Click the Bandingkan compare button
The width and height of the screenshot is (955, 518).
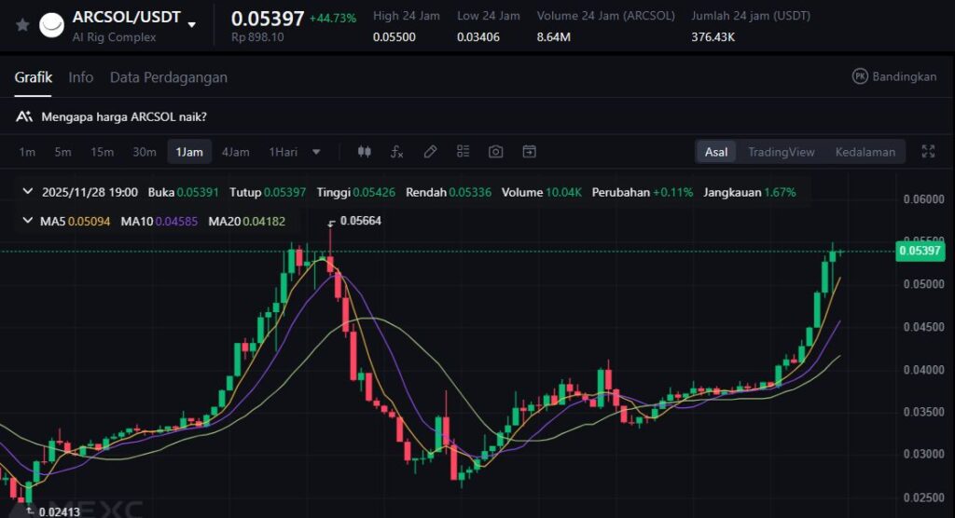(893, 76)
